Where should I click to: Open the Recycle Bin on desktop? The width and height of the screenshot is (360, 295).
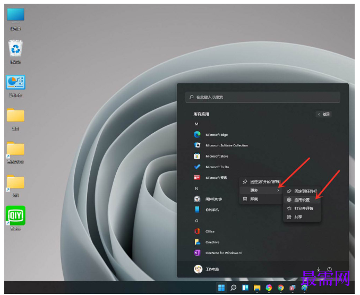click(15, 51)
